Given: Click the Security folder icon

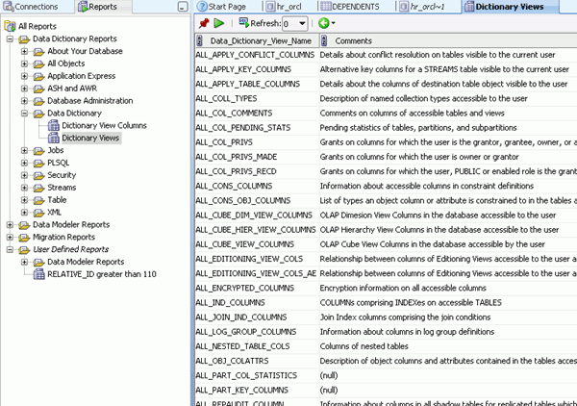Looking at the screenshot, I should tap(39, 175).
